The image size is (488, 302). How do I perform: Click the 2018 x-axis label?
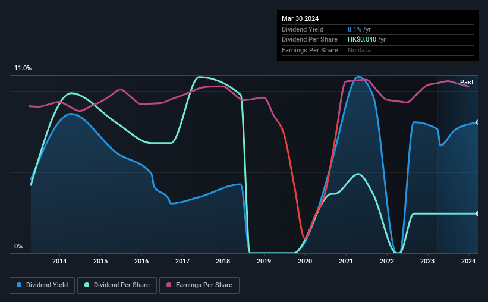(223, 261)
